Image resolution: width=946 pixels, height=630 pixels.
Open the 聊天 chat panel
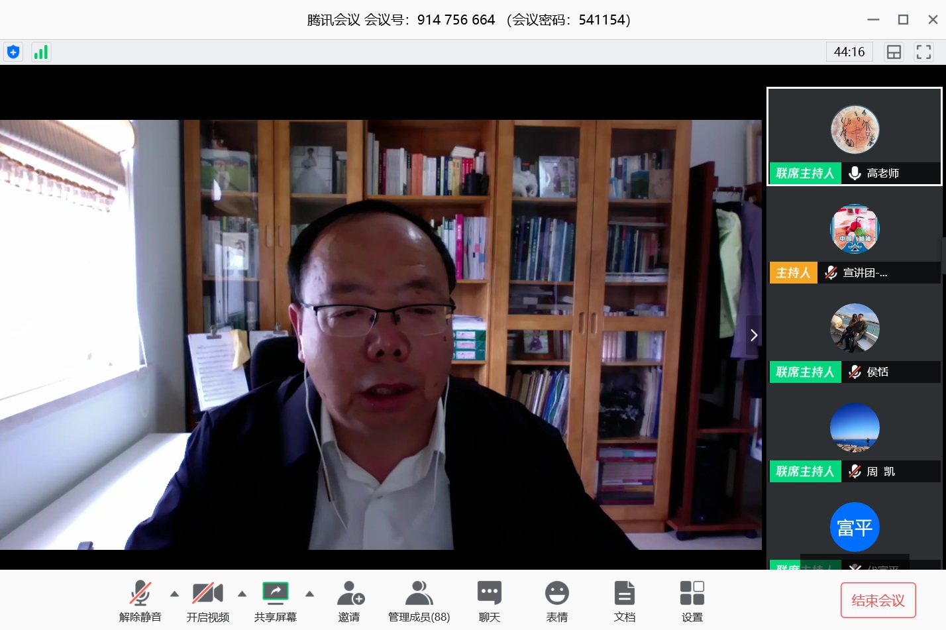pyautogui.click(x=489, y=601)
